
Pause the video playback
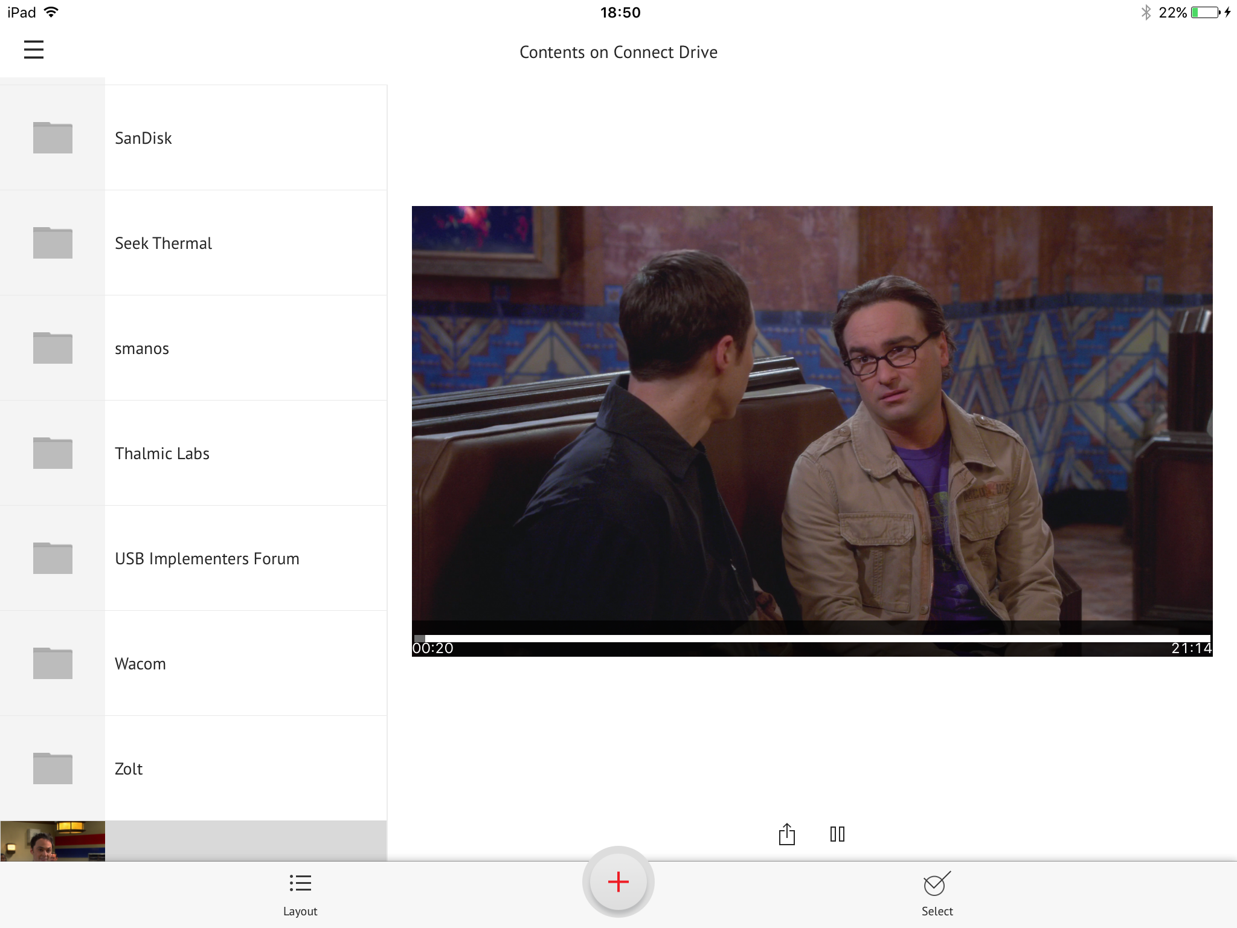click(837, 834)
